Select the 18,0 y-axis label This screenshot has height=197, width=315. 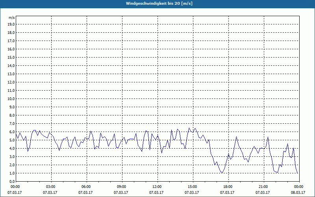[11, 33]
